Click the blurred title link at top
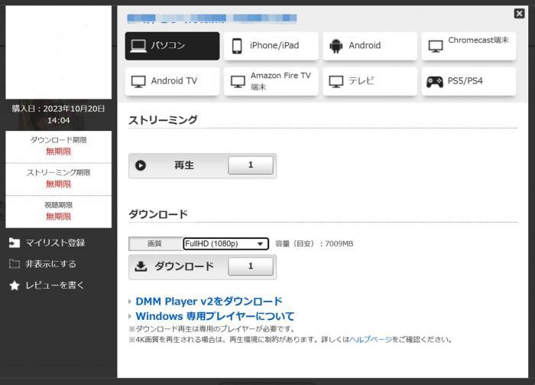Screen dimensions: 535x385 (x=212, y=18)
